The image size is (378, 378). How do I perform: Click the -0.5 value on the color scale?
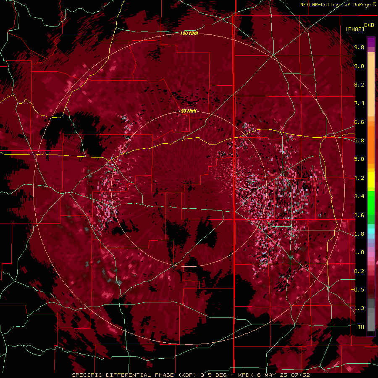[x=357, y=290]
